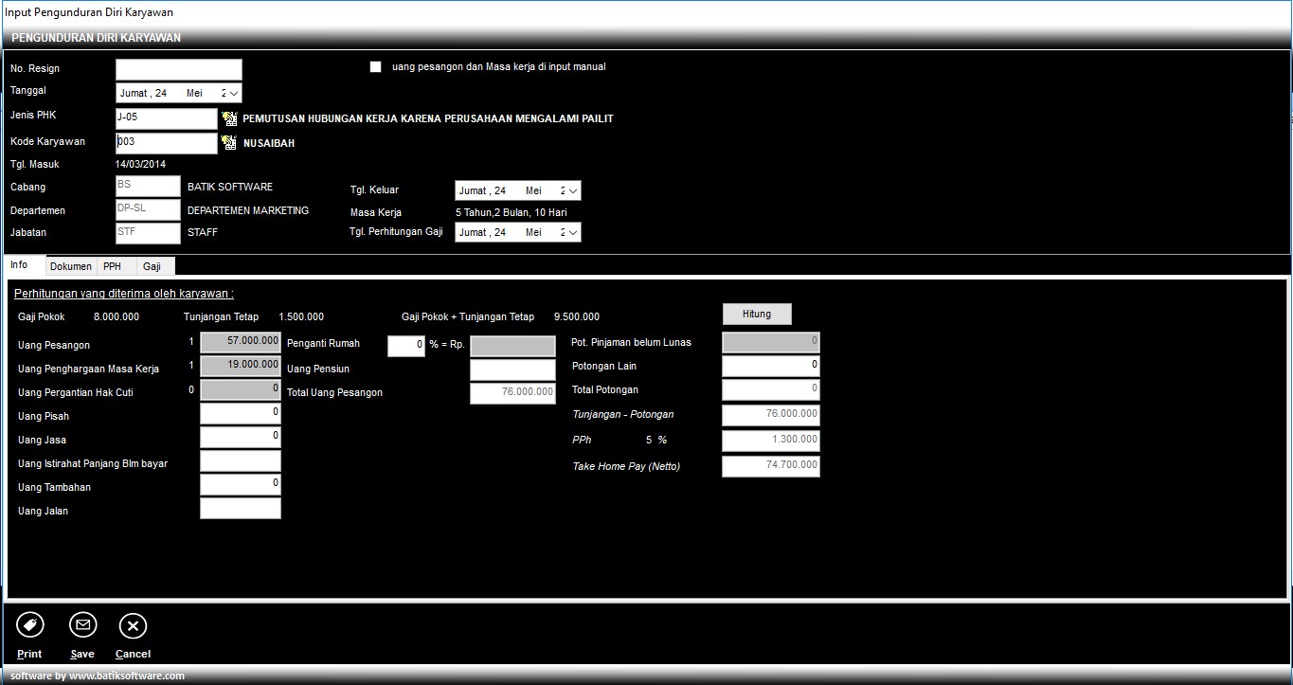Click the No. Resign input field
Viewport: 1293px width, 685px height.
pyautogui.click(x=179, y=70)
